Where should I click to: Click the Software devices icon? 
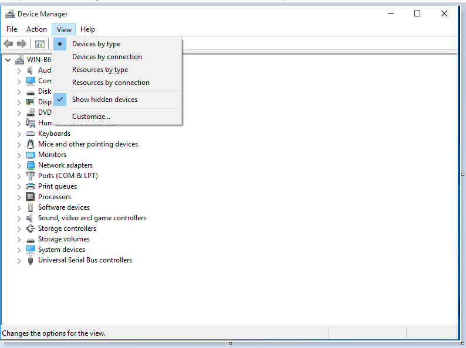(31, 207)
